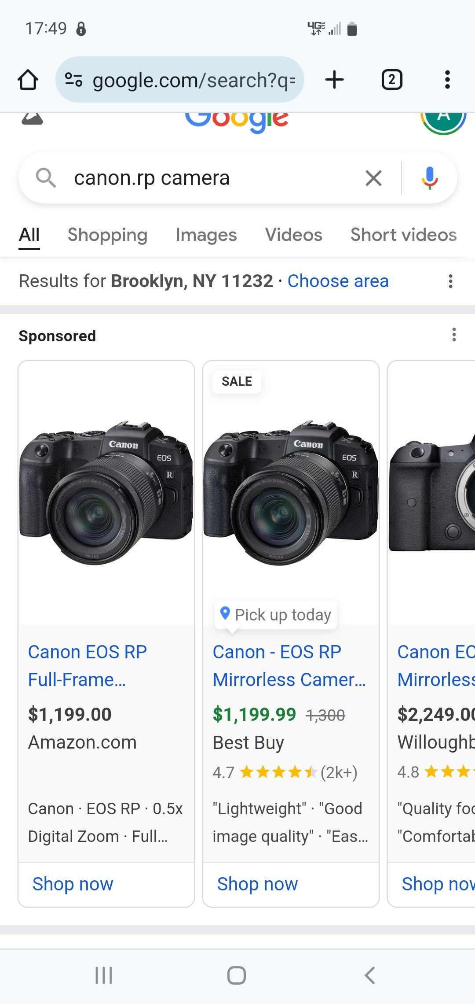Open the Videos results tab
This screenshot has width=475, height=1004.
click(294, 235)
